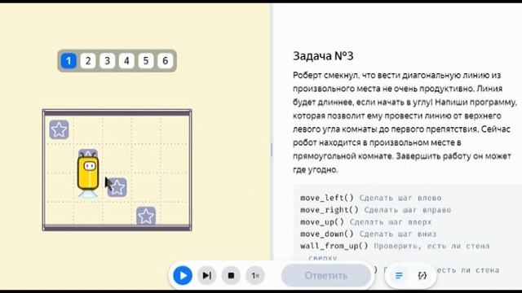The width and height of the screenshot is (522, 293).
Task: Select test level 3
Action: 107,61
